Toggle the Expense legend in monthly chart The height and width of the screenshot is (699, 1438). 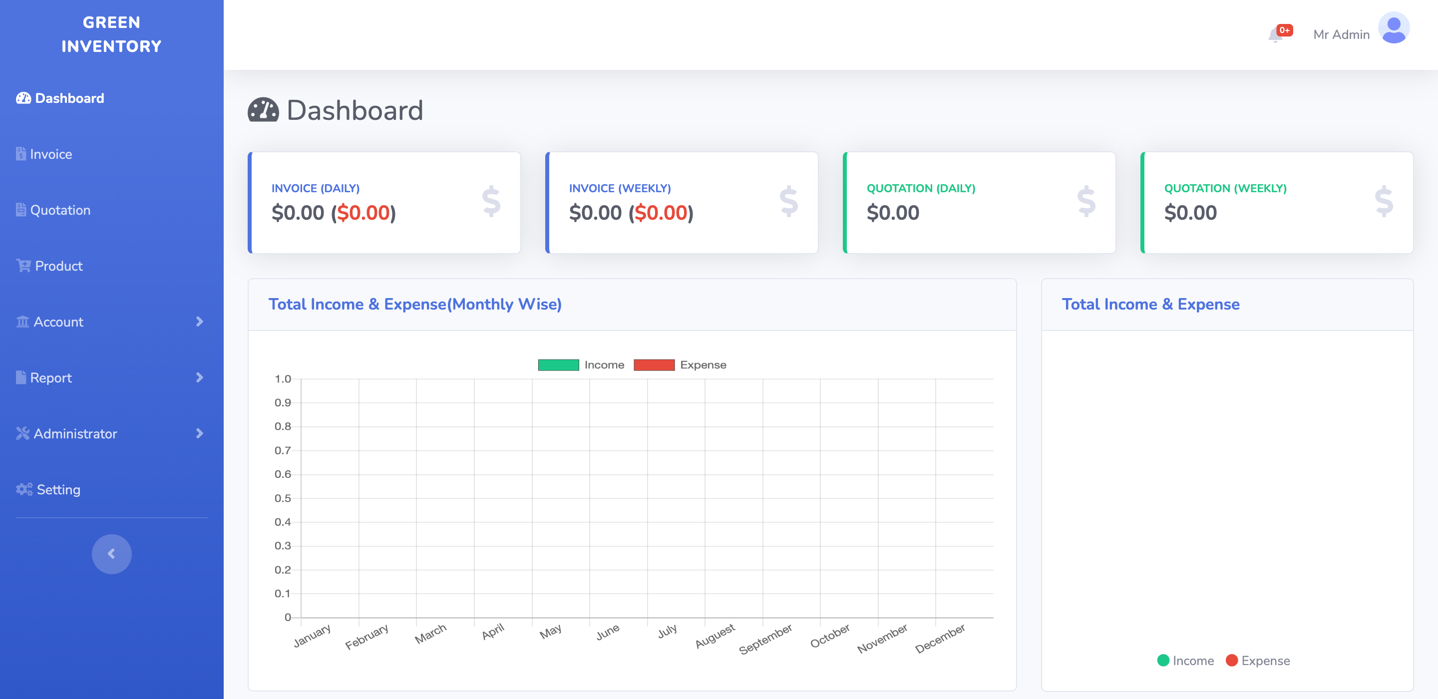click(x=680, y=364)
